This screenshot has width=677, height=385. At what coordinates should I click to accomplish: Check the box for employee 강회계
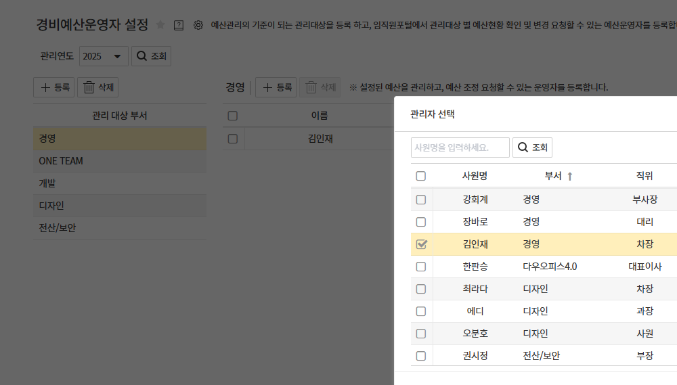pyautogui.click(x=421, y=200)
